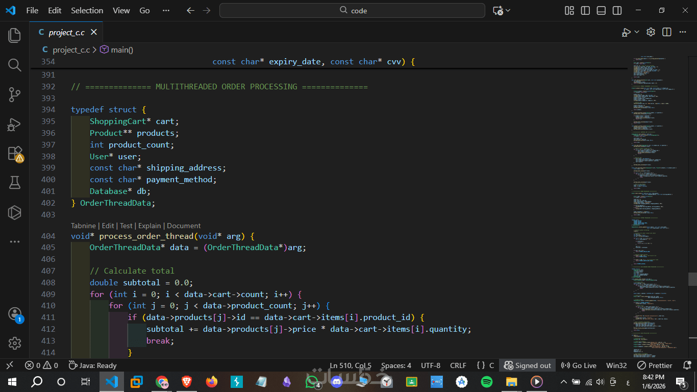
Task: Open Source Control view
Action: point(15,94)
